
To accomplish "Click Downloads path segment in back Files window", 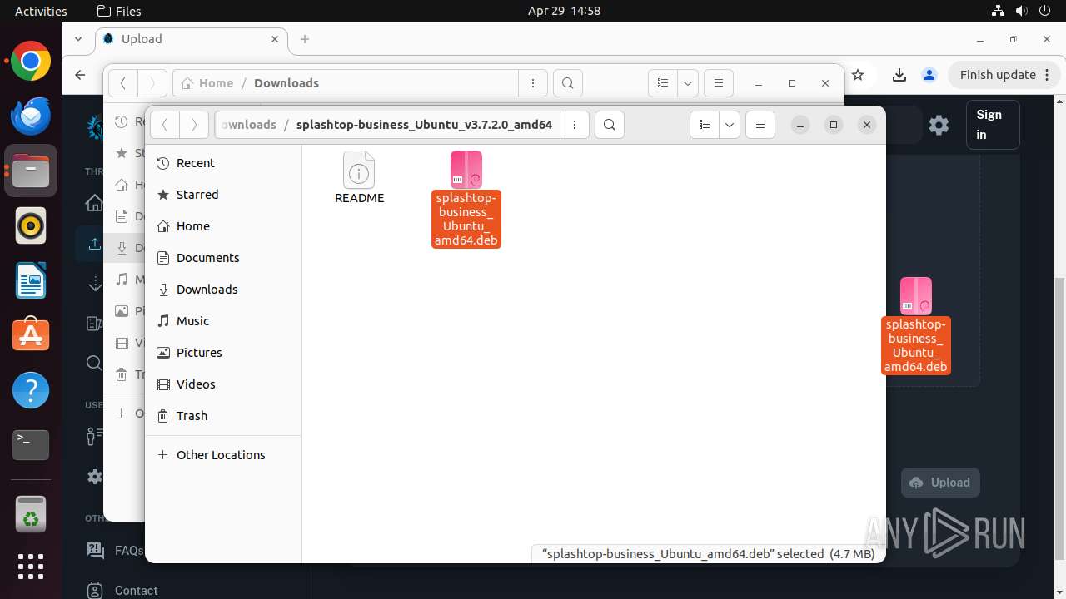I will pos(286,83).
